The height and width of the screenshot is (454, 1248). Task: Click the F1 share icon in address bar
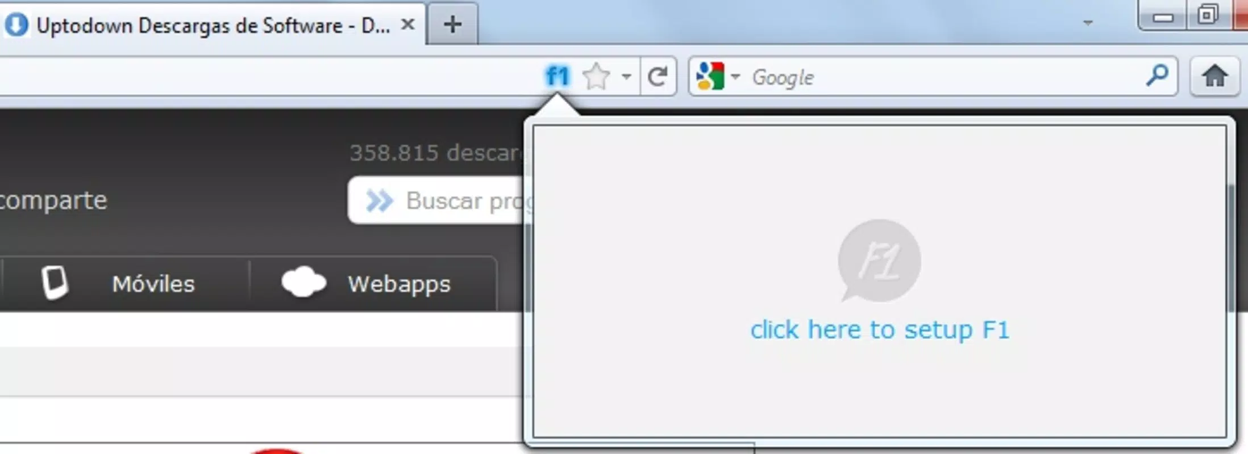(x=557, y=76)
